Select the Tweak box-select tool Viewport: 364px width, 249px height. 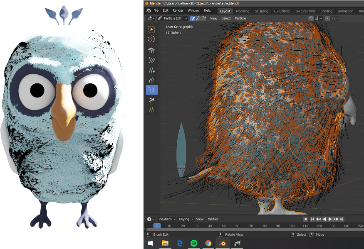(x=151, y=29)
